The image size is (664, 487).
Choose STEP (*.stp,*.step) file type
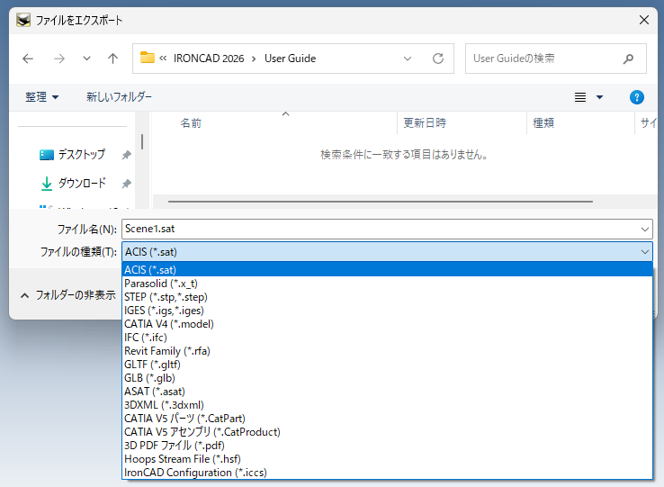(387, 297)
